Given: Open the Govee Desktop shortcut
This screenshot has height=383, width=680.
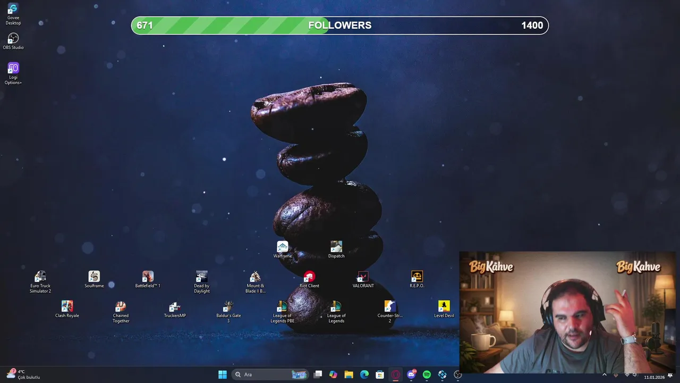Looking at the screenshot, I should (x=13, y=14).
